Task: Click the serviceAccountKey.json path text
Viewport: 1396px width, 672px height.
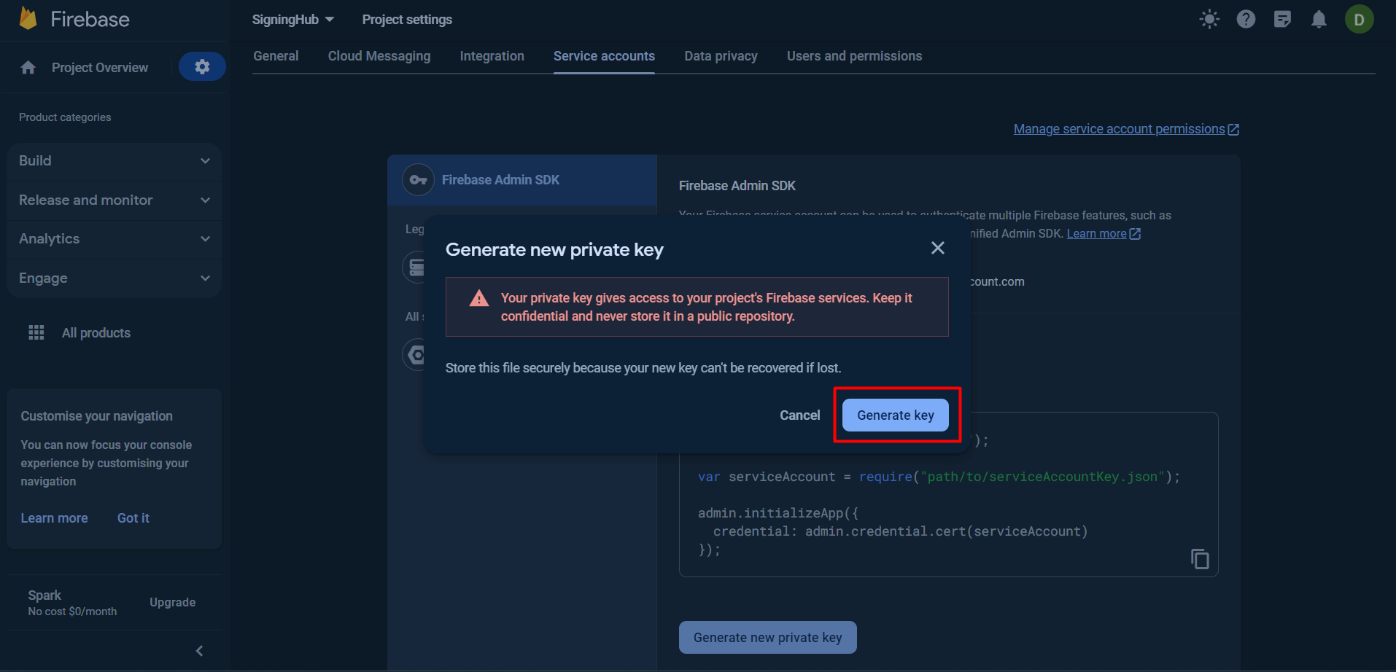Action: (1042, 477)
